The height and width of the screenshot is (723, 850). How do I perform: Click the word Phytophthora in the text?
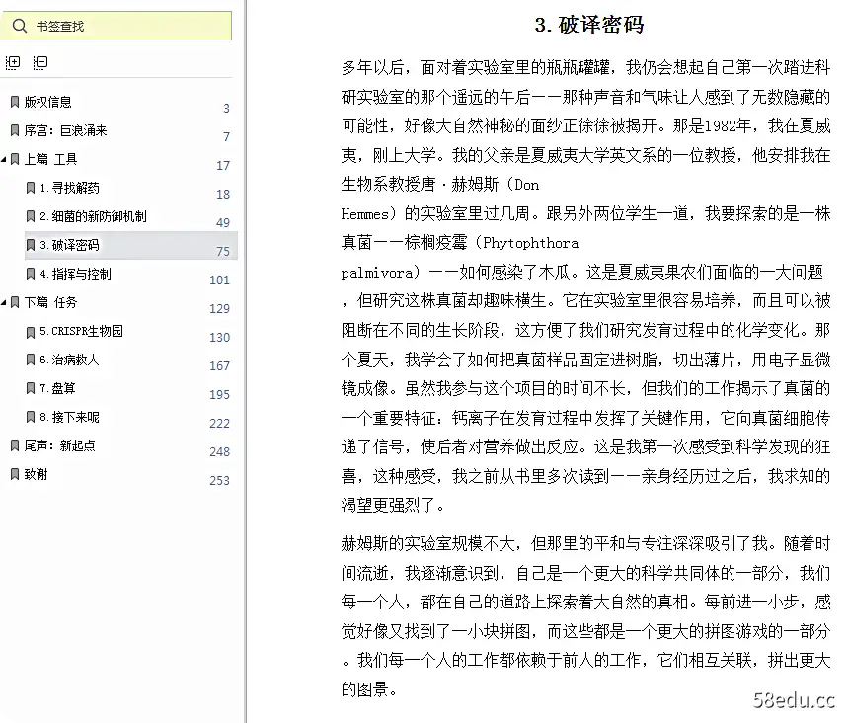531,243
